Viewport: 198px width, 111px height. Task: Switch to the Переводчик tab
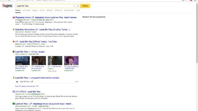pyautogui.click(x=69, y=10)
